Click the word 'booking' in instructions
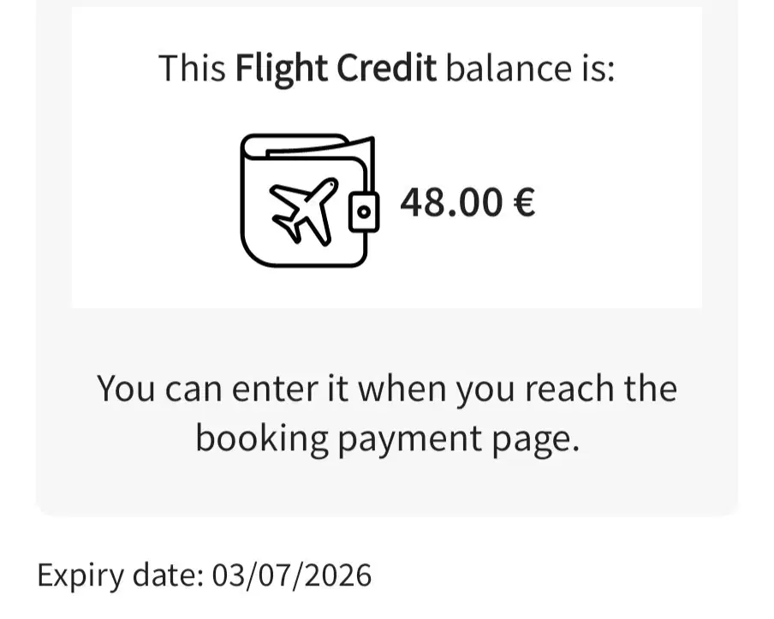 coord(262,439)
